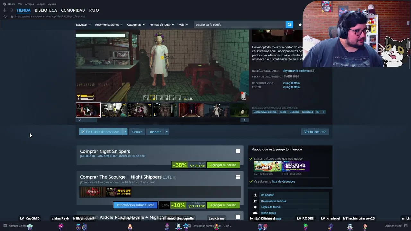This screenshot has height=231, width=411.
Task: Expand the Recomendaciones store menu
Action: click(x=109, y=25)
